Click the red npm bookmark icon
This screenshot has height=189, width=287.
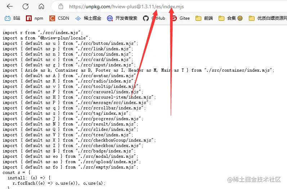tap(29, 18)
